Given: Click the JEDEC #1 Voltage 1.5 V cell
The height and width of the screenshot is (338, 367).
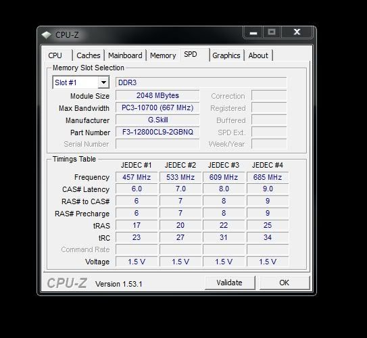Looking at the screenshot, I should pos(137,262).
